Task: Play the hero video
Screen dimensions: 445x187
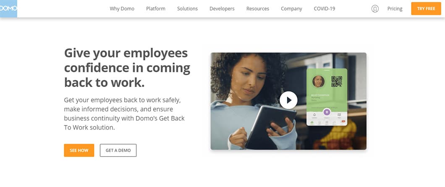Action: click(288, 100)
